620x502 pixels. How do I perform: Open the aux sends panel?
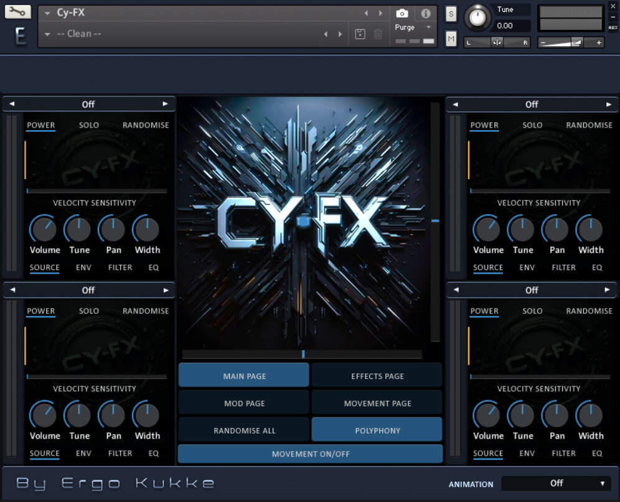coord(613,26)
